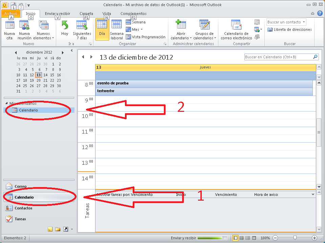Screen dimensions: 325x243
Task: Open the Nuevos elementos menu
Action: (44, 30)
